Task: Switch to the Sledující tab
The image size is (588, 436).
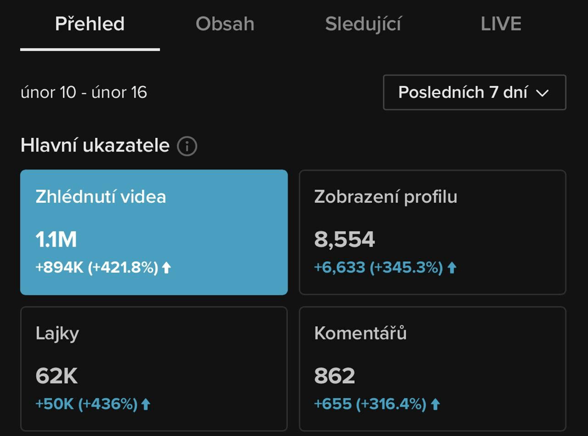Action: pos(363,24)
